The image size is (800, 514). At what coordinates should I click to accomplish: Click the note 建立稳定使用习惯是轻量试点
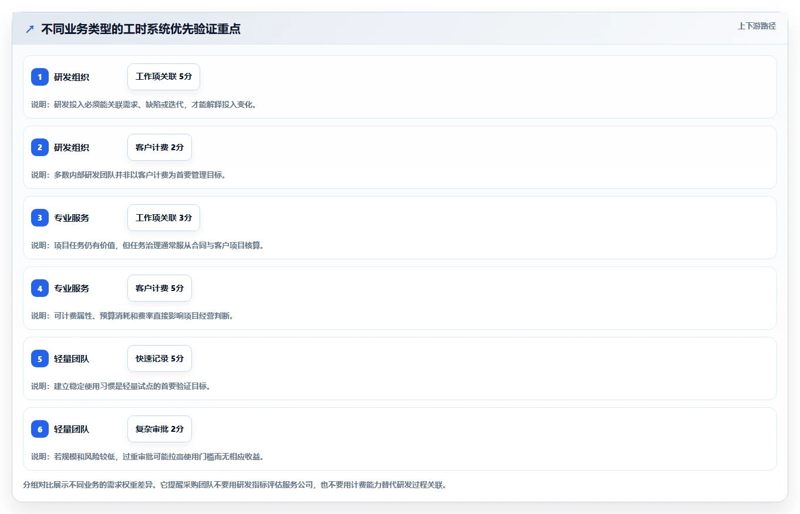121,386
